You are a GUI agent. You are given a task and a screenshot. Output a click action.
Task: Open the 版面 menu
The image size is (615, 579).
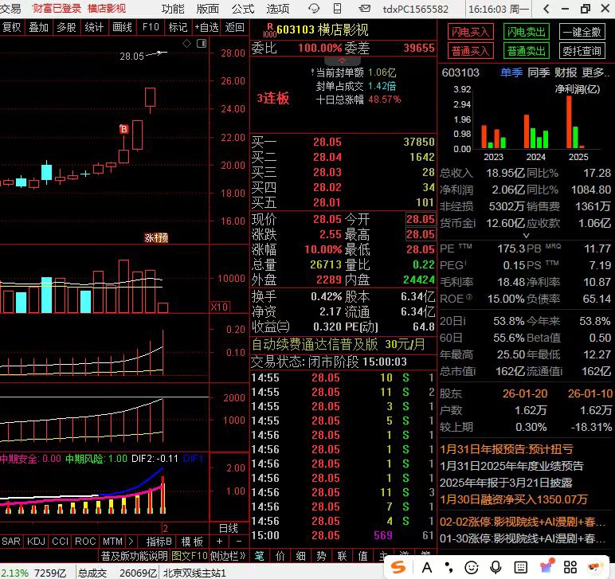(x=208, y=9)
